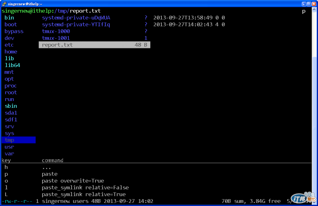318x206 pixels.
Task: Click 'paste_symlink relative=False' hint
Action: click(x=85, y=188)
